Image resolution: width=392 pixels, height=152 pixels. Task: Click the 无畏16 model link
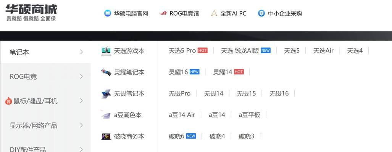point(279,93)
